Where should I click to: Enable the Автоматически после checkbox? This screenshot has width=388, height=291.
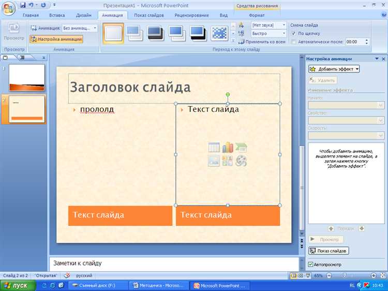pyautogui.click(x=294, y=41)
